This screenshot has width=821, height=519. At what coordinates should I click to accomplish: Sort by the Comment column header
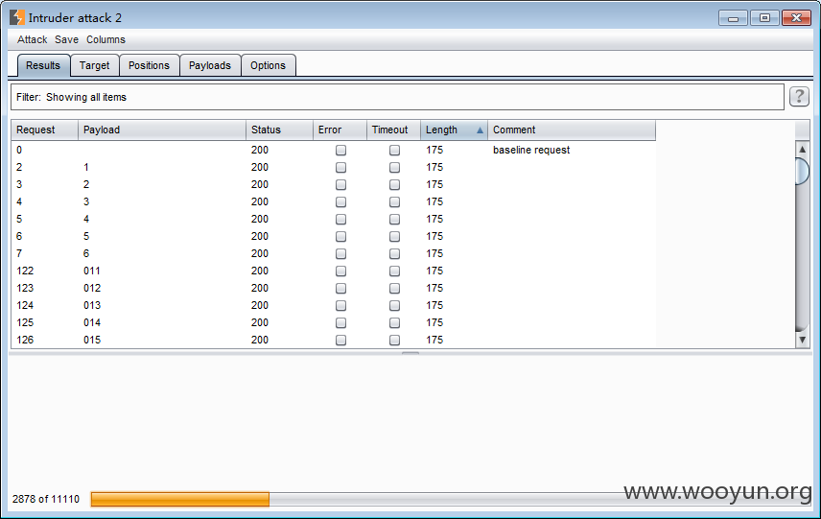click(572, 130)
